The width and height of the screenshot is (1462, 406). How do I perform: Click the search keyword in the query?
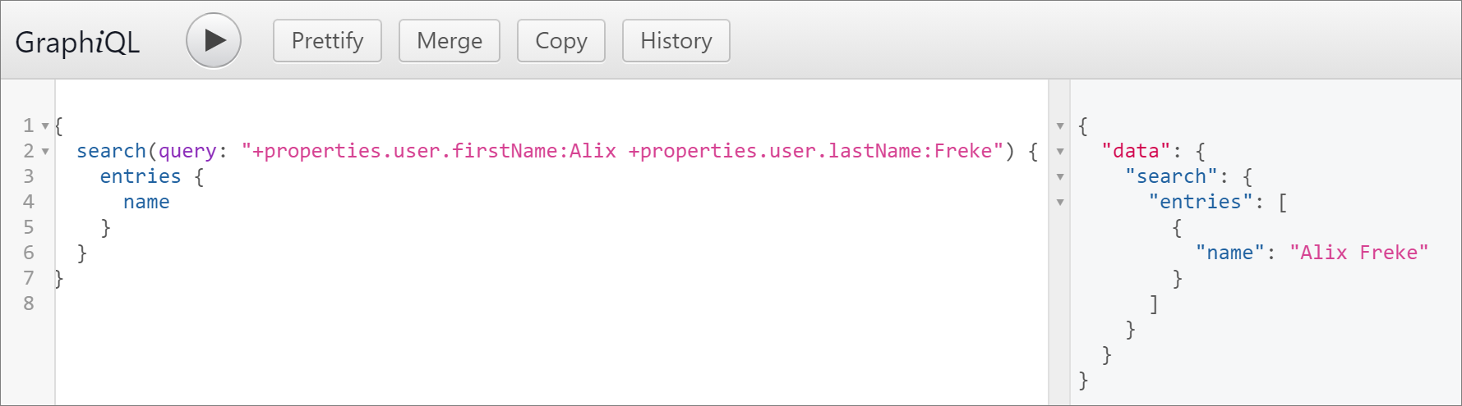tap(111, 151)
